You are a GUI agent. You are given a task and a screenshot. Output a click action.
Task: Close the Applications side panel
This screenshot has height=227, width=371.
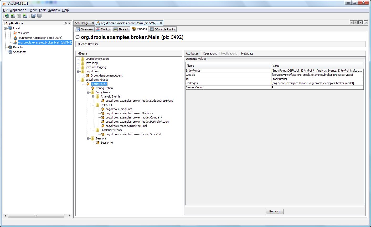click(69, 23)
